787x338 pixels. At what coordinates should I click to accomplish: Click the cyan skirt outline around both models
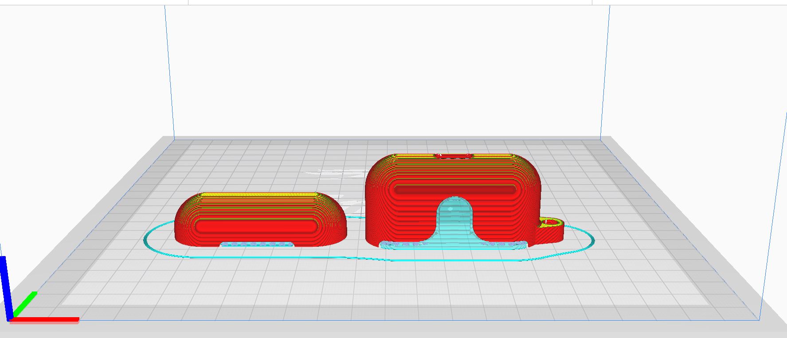pyautogui.click(x=369, y=239)
